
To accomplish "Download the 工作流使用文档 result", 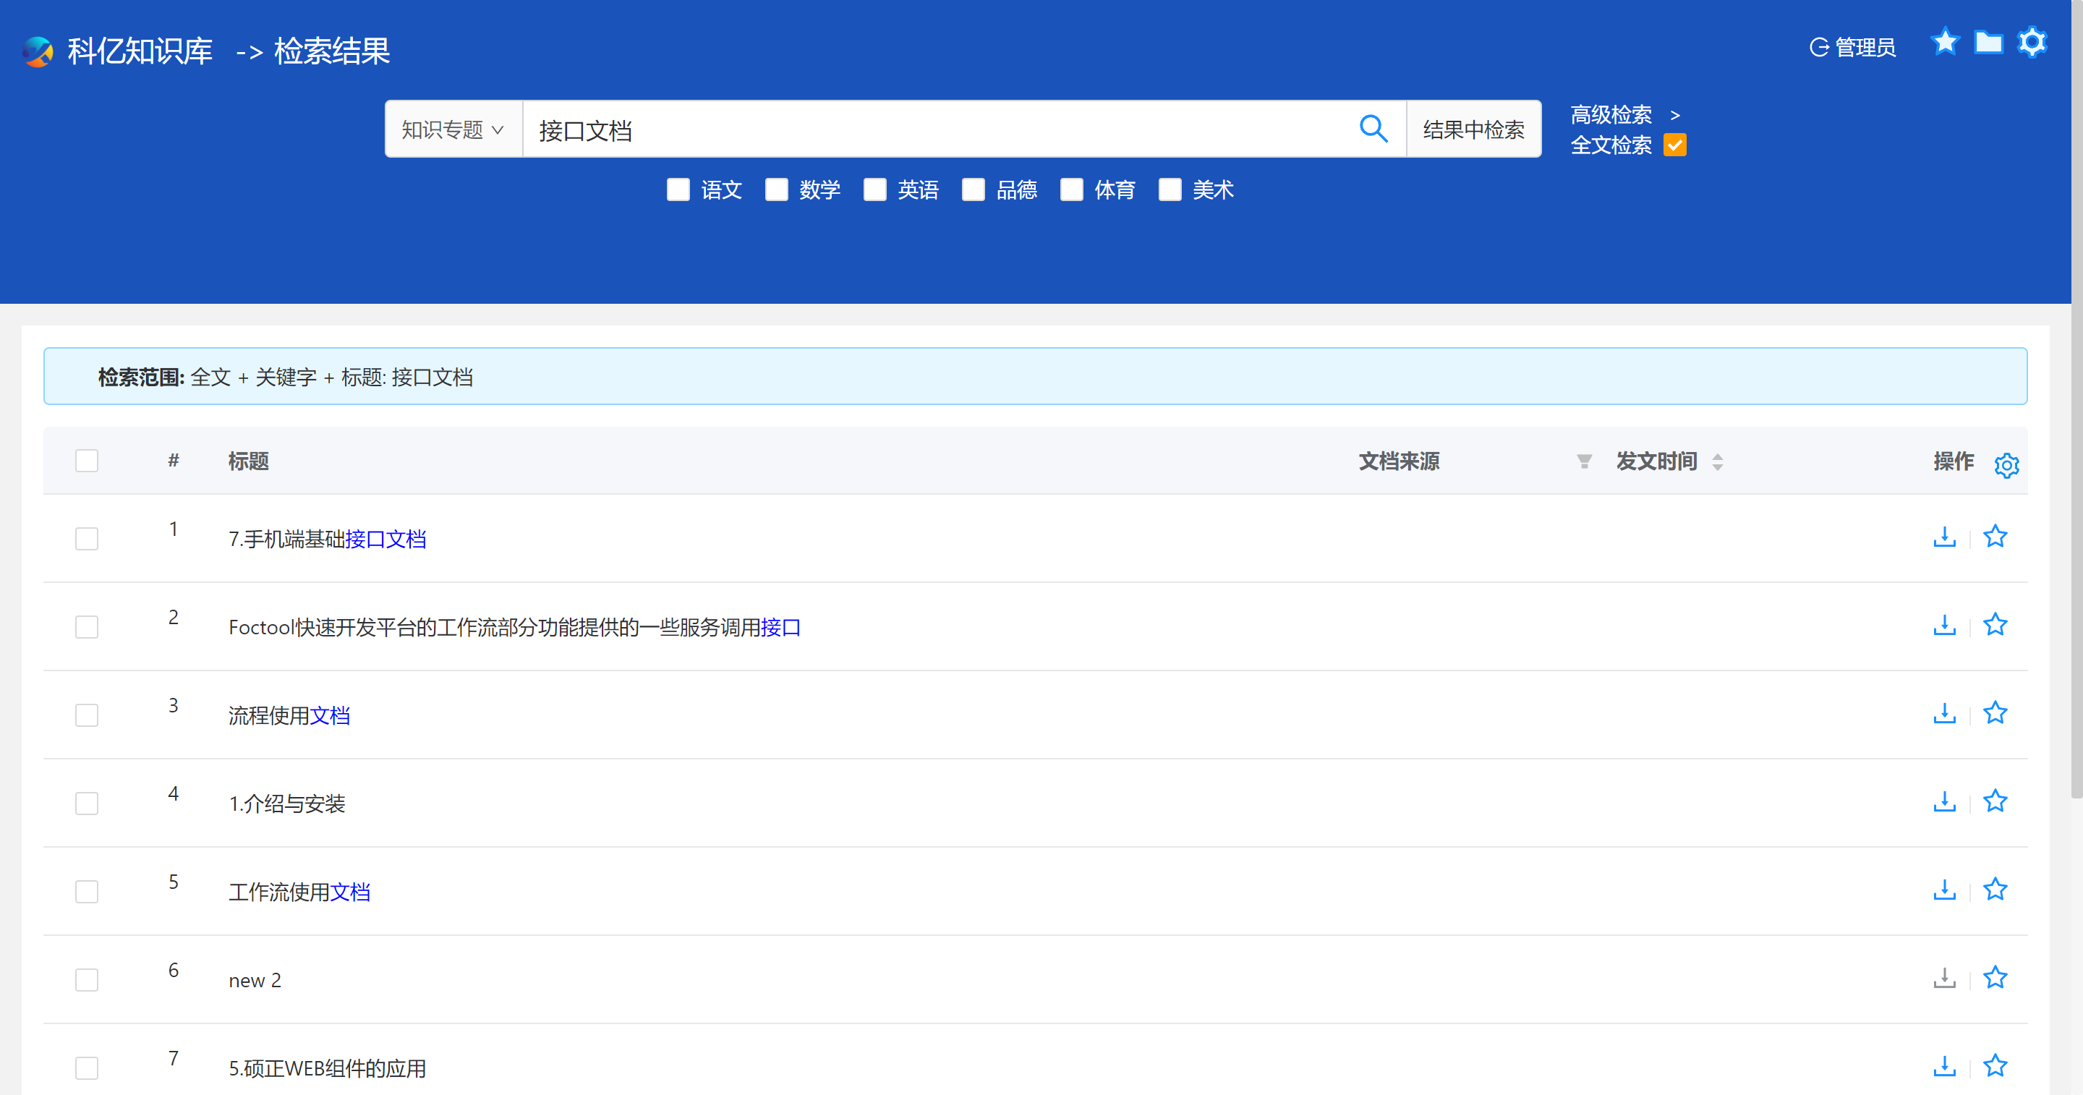I will pos(1944,890).
